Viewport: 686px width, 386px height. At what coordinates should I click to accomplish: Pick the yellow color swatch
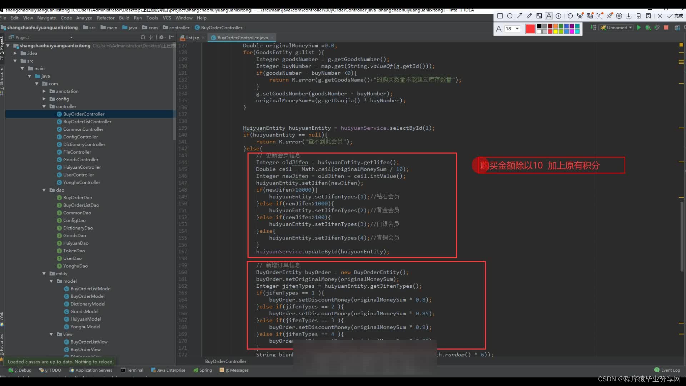coord(556,31)
